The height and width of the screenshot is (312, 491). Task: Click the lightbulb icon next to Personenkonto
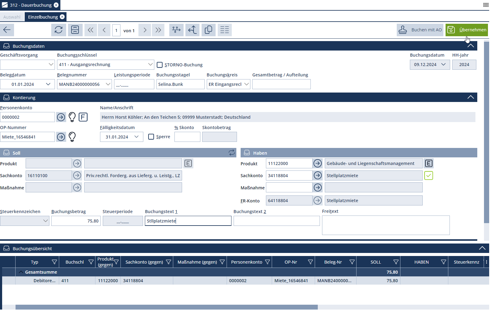point(72,117)
